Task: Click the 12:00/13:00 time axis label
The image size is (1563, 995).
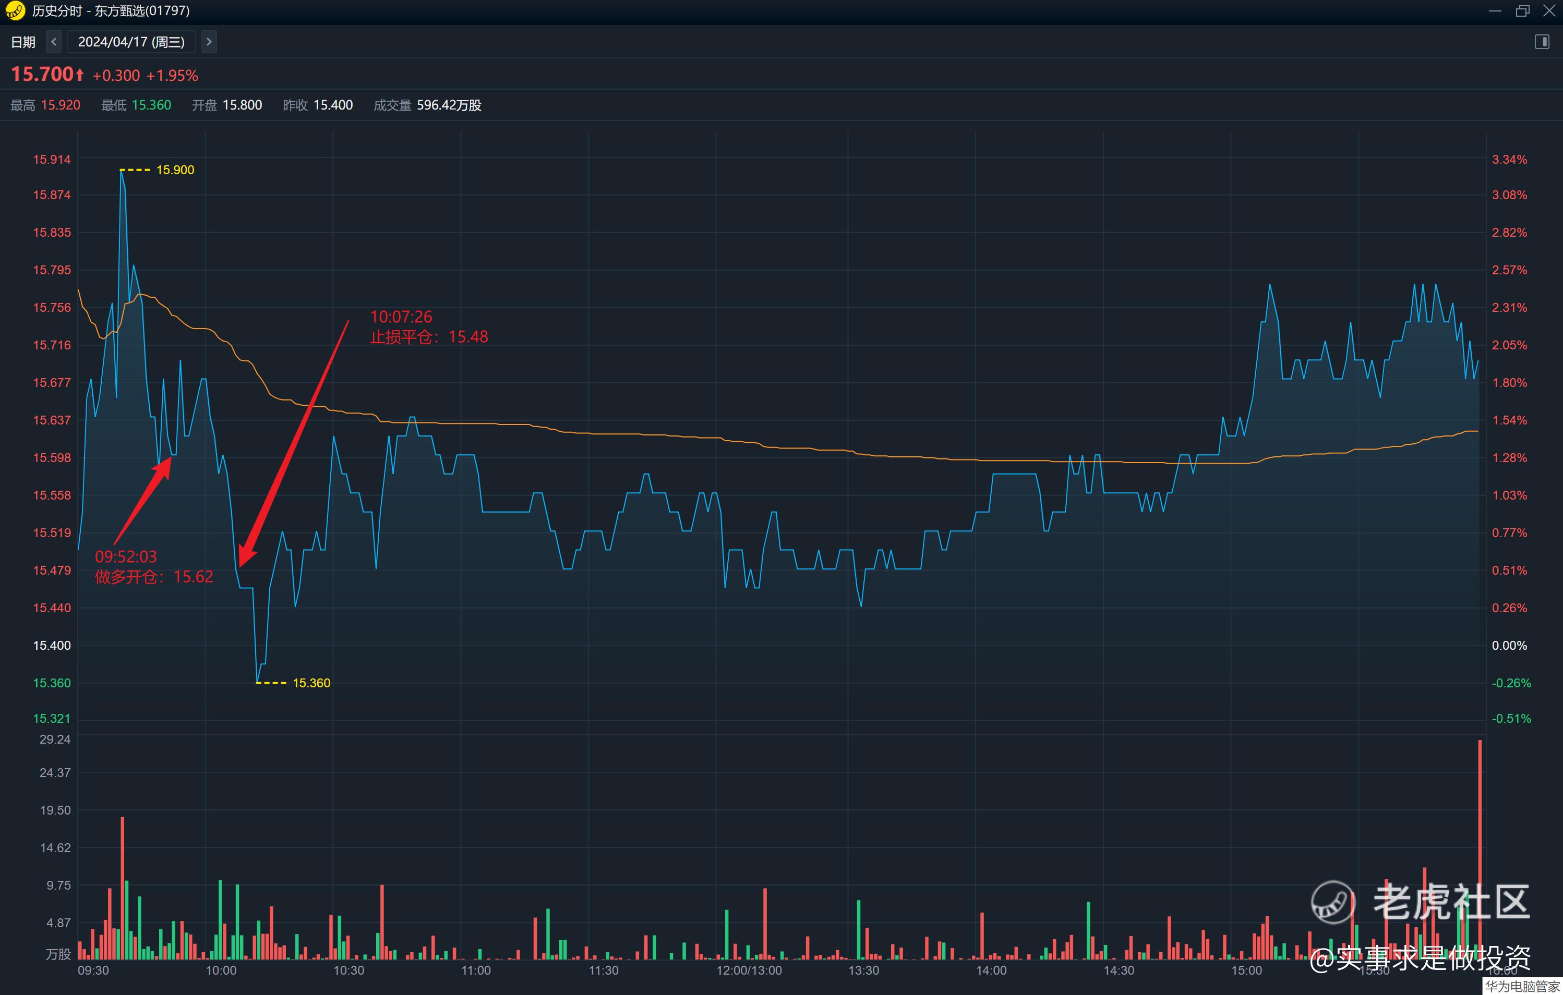Action: coord(749,971)
